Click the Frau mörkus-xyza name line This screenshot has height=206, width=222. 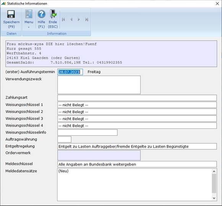tap(52, 44)
